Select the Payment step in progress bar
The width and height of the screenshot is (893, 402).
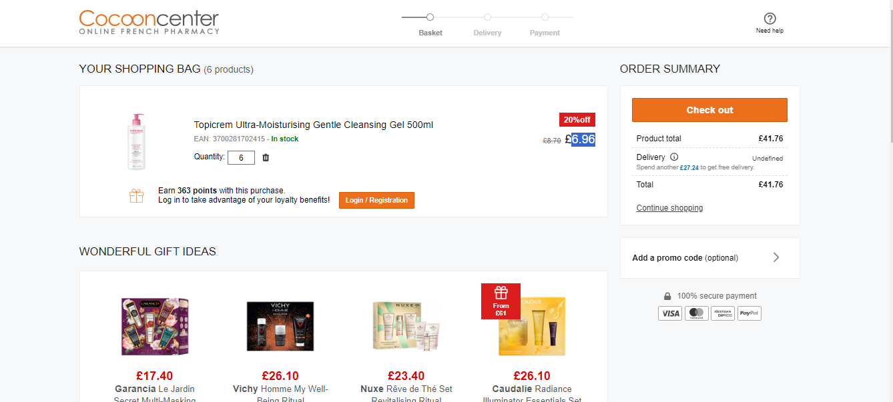point(545,24)
